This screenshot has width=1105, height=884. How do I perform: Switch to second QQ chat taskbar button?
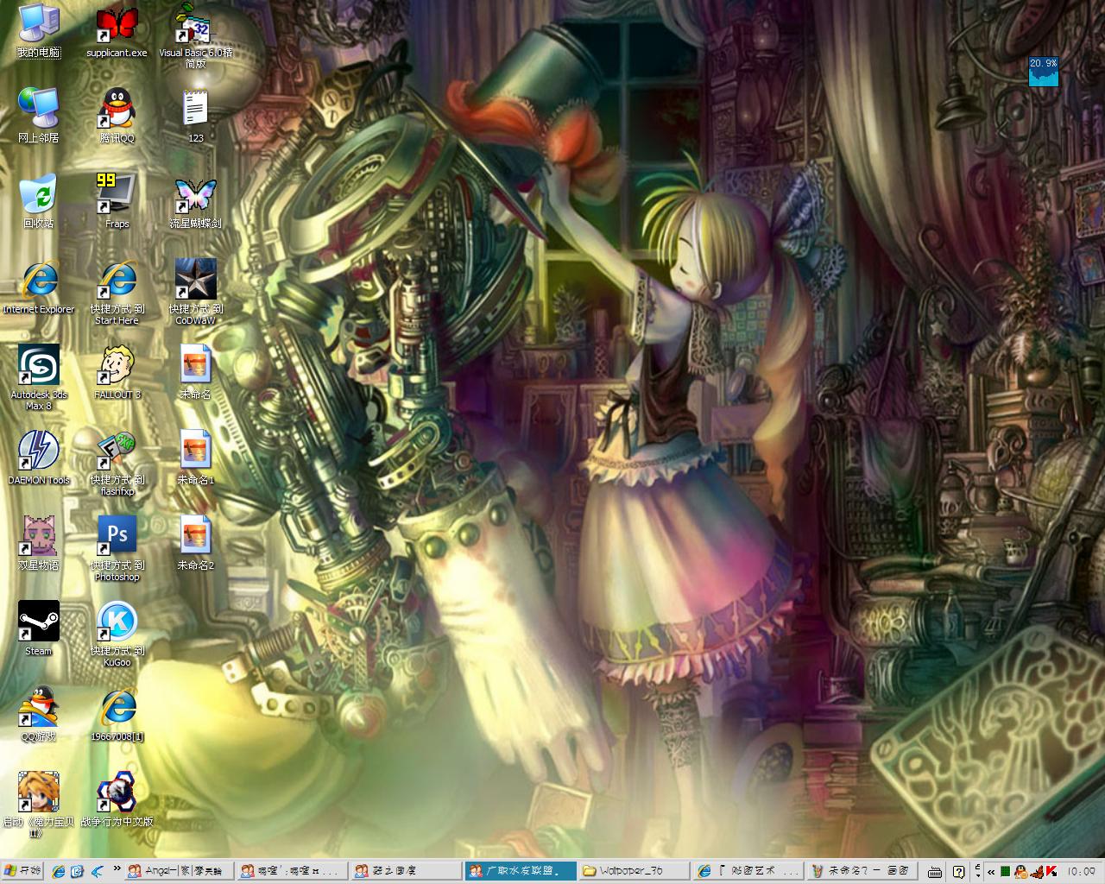coord(293,871)
